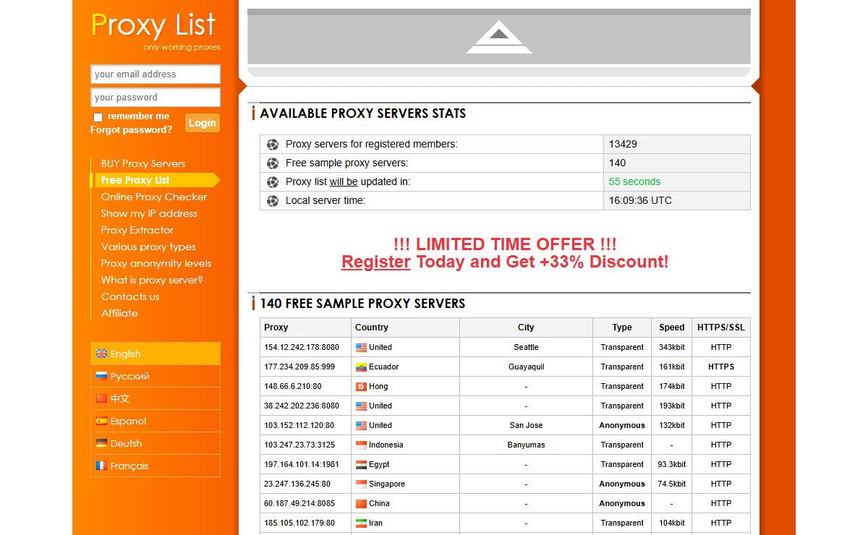The height and width of the screenshot is (535, 868).
Task: Go to Online Proxy Checker page
Action: click(x=153, y=197)
